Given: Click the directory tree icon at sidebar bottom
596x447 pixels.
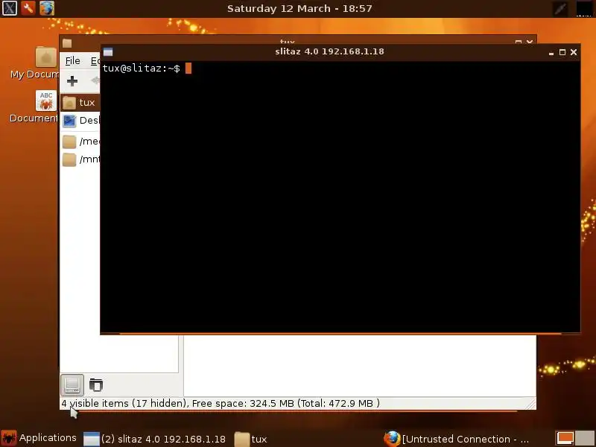Looking at the screenshot, I should (96, 384).
